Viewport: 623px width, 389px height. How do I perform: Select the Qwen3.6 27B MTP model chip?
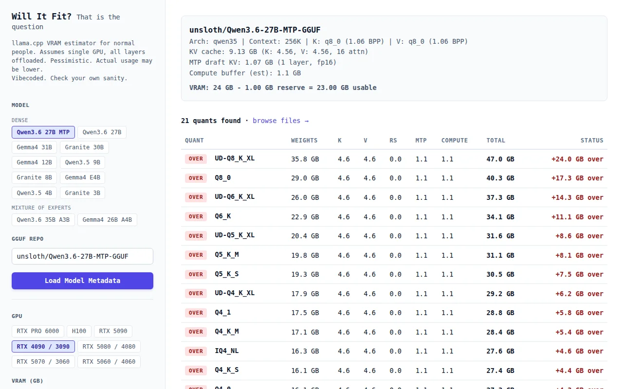(x=43, y=132)
